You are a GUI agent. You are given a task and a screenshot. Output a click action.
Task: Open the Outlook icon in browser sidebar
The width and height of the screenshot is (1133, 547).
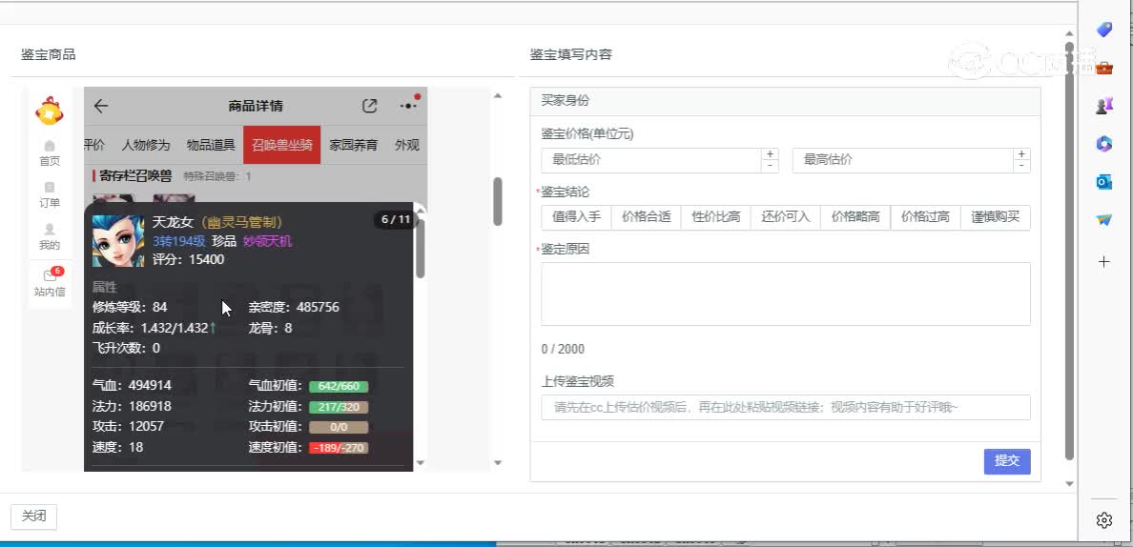click(x=1104, y=183)
